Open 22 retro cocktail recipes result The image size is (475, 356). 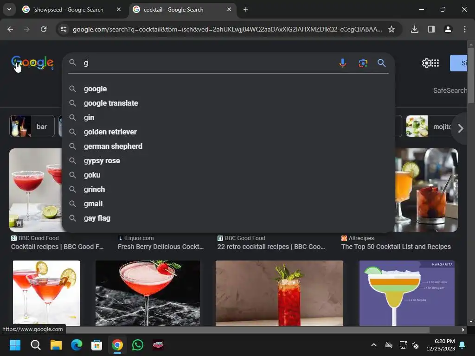tap(271, 247)
